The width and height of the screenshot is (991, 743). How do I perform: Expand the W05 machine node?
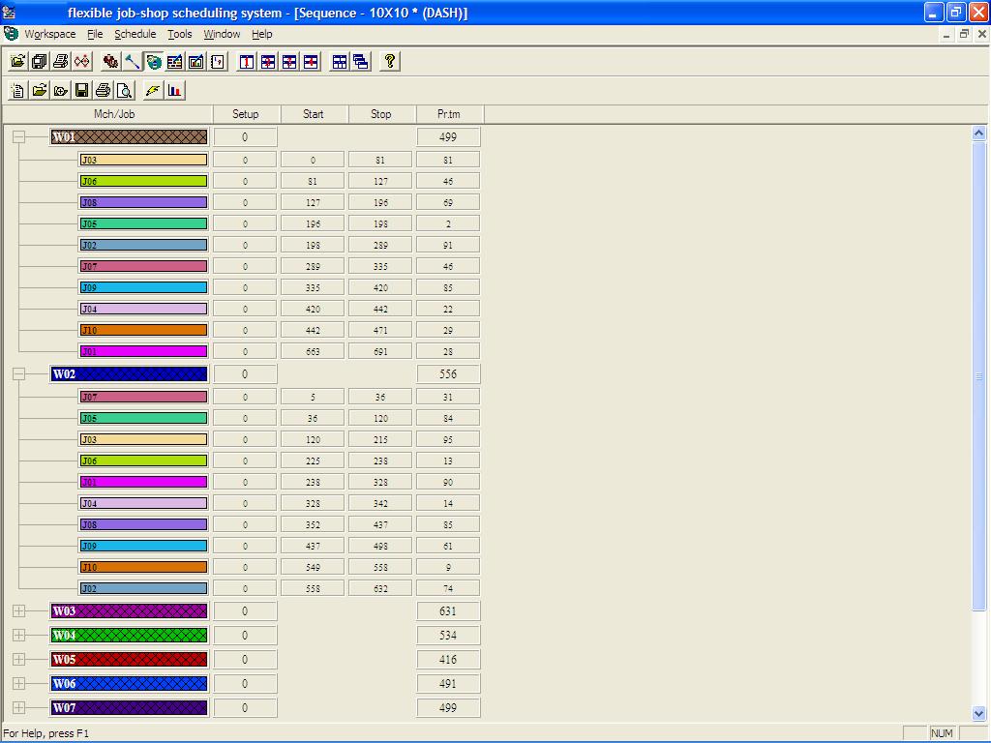coord(18,660)
